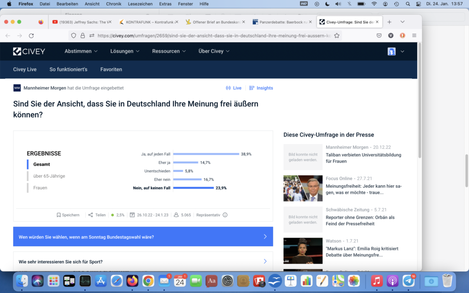The image size is (469, 293).
Task: Click the Repräsentativ info icon
Action: coord(225,215)
